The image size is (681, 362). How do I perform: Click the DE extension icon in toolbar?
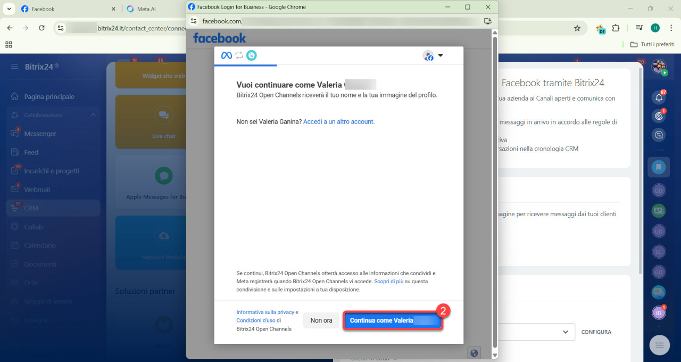coord(601,29)
